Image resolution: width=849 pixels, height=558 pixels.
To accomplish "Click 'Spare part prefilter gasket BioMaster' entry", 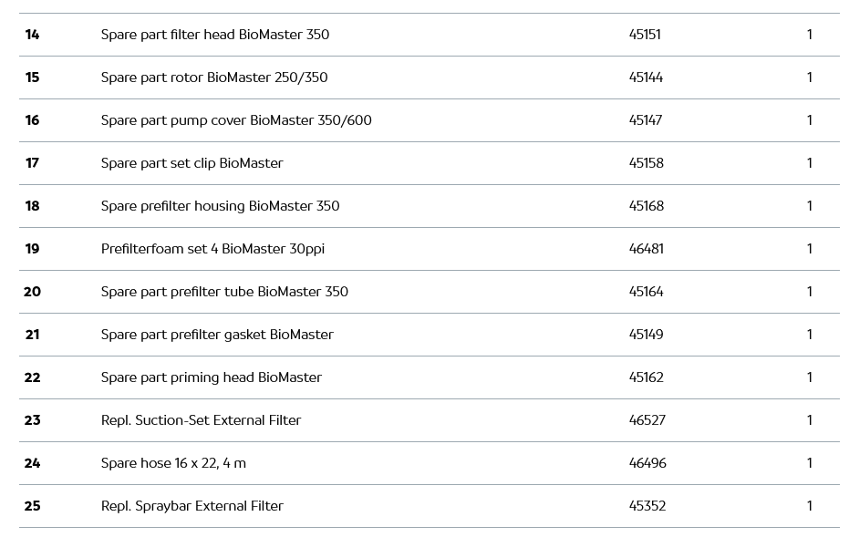I will tap(217, 335).
